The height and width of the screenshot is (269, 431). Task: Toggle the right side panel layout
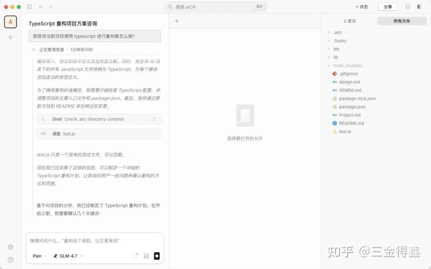point(419,7)
